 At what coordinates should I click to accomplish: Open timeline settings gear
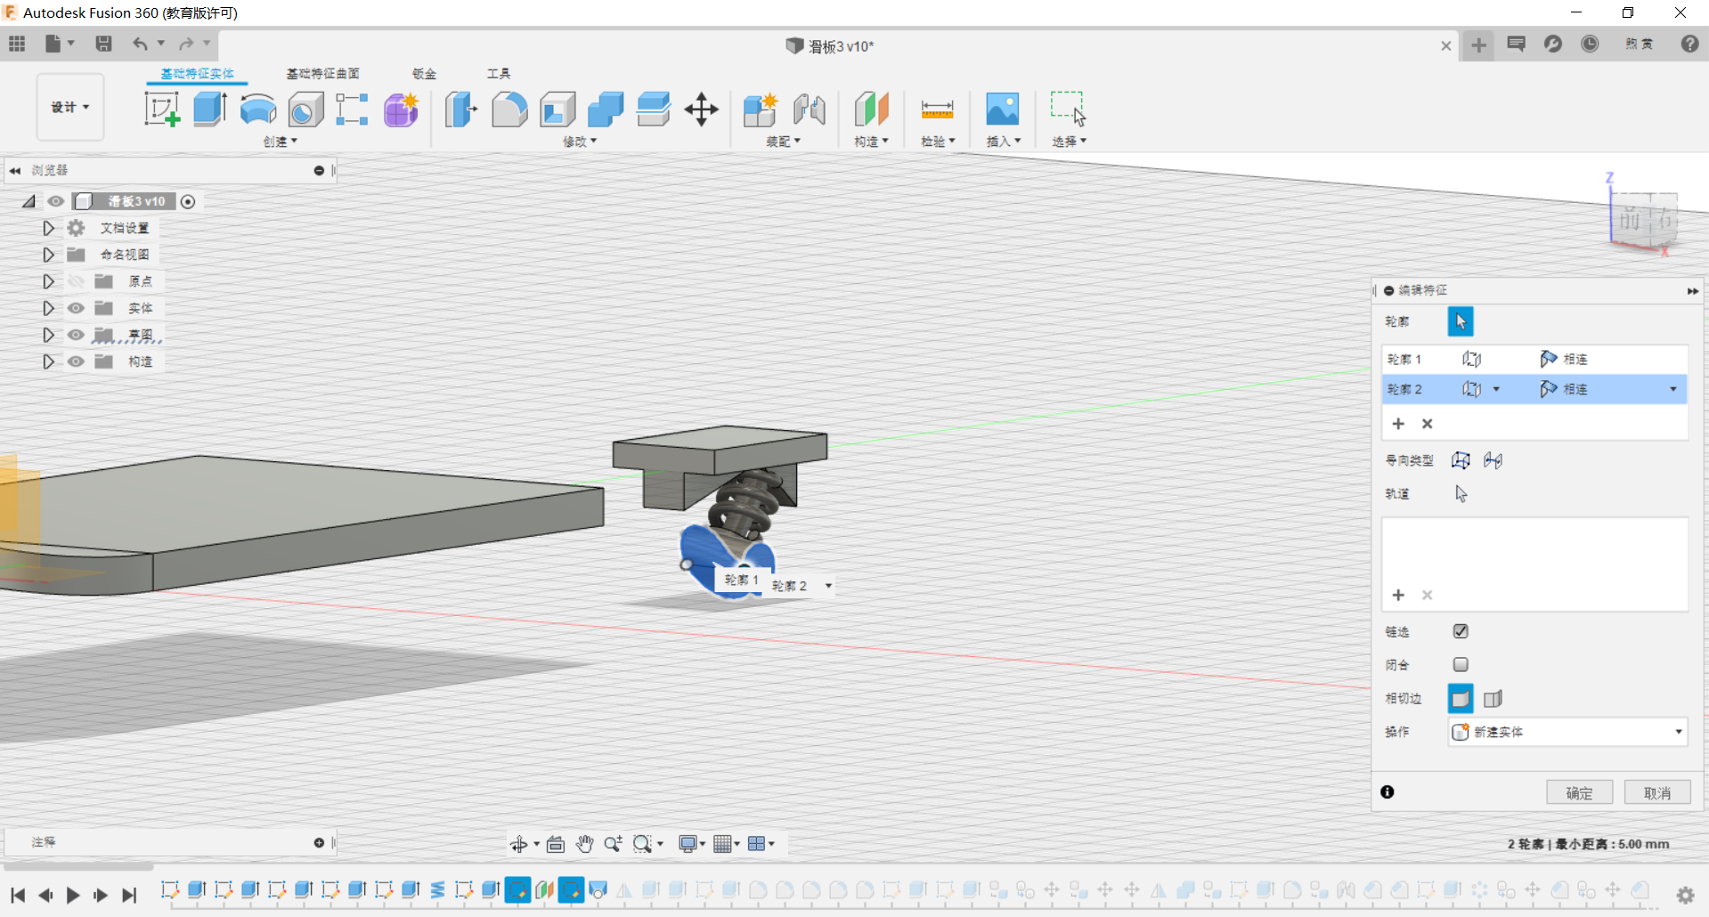1685,895
